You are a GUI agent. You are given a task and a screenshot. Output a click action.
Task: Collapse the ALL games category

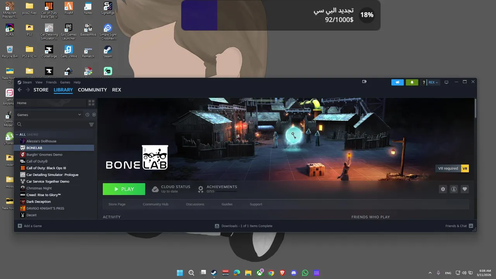17,134
